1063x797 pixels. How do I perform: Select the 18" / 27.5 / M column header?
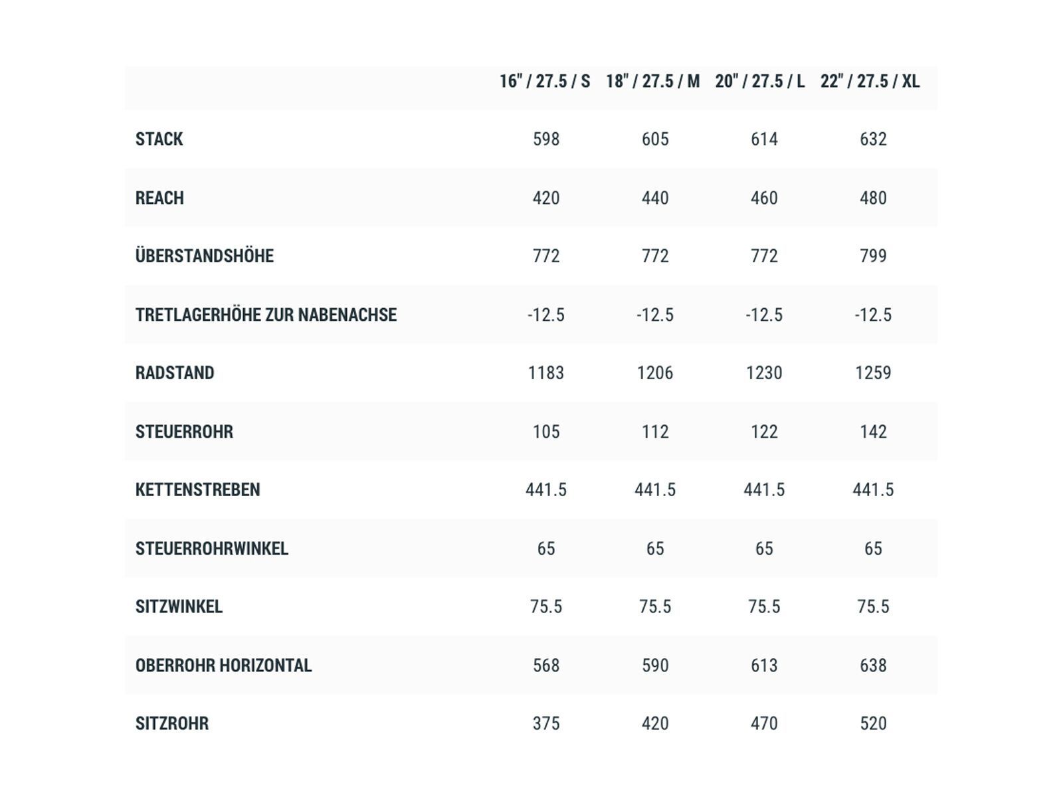(x=653, y=82)
